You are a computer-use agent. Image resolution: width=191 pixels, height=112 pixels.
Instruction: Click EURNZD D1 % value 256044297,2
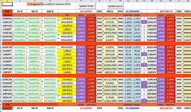(20, 65)
